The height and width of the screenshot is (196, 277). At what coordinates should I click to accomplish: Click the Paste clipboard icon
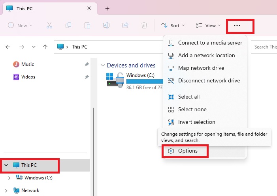[x=87, y=25]
